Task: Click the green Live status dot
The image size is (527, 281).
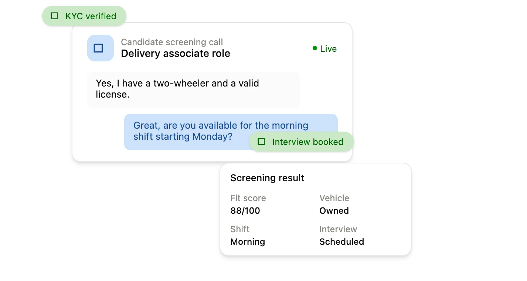Action: click(315, 48)
